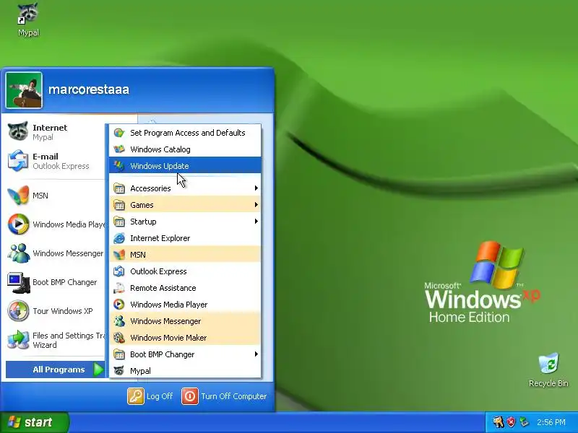The height and width of the screenshot is (433, 578).
Task: Click the Turn Off Computer text
Action: 233,396
